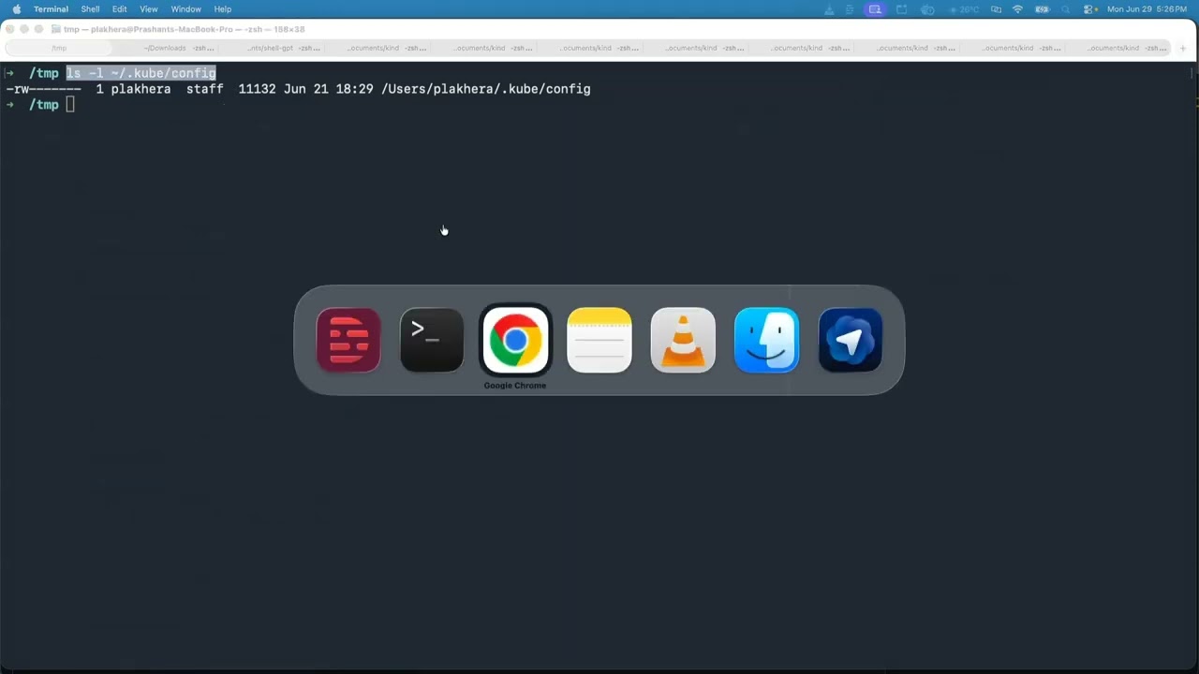Open the Edit menu
1199x674 pixels.
(120, 9)
